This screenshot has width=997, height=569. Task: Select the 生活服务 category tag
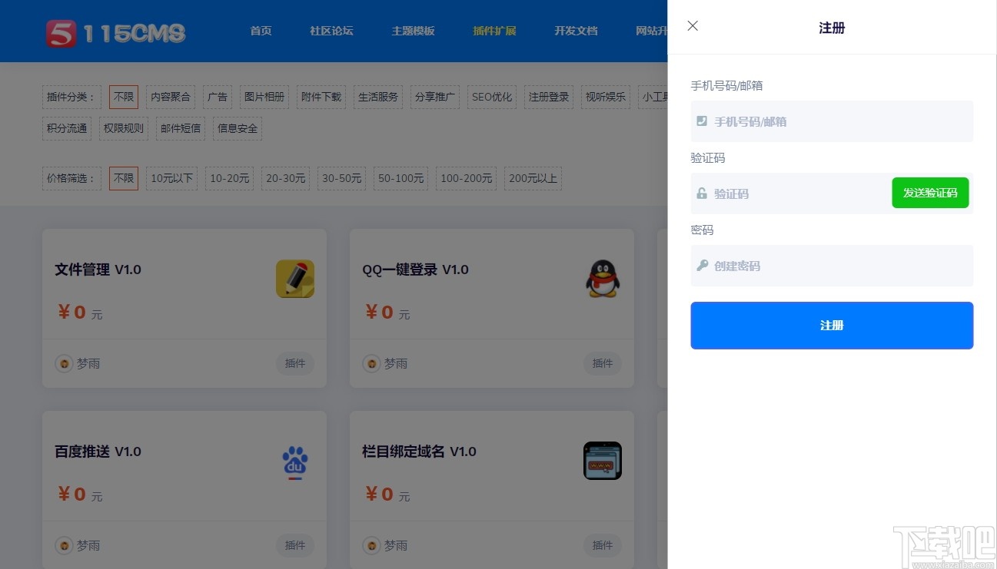[x=378, y=97]
